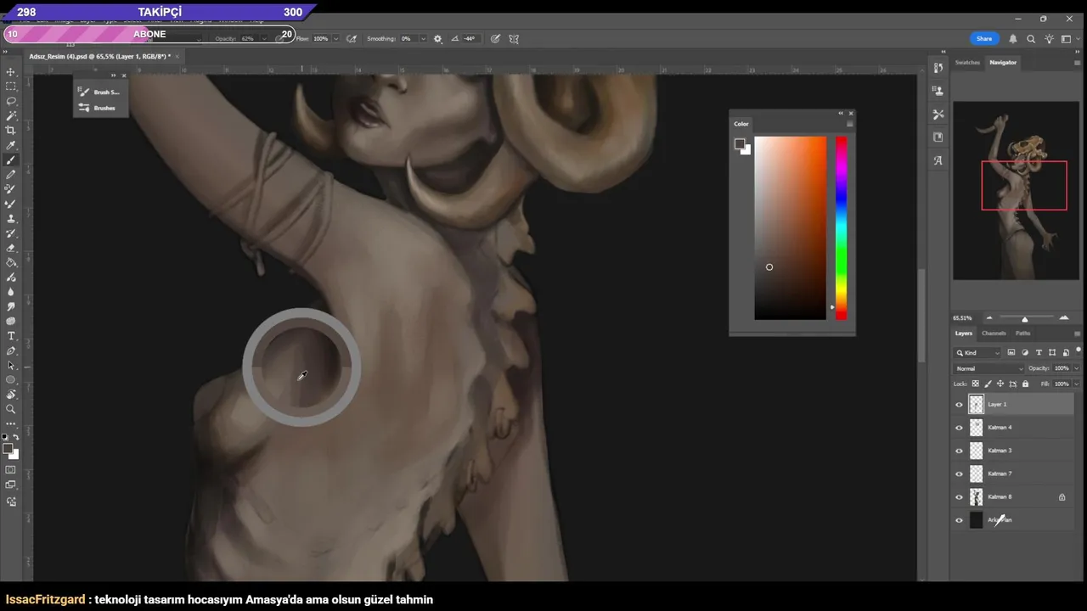Close the Color panel
1087x611 pixels.
[851, 113]
